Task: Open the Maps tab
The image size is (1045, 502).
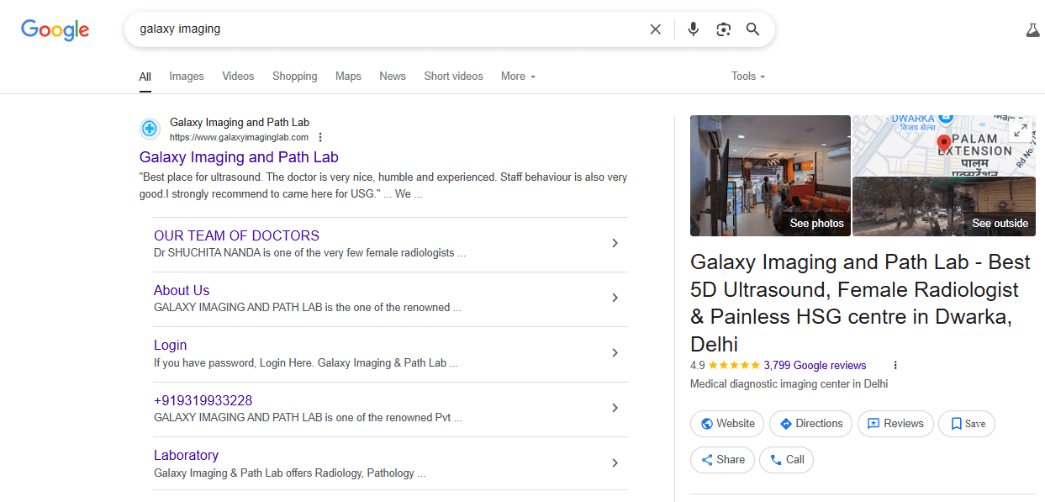Action: 348,77
